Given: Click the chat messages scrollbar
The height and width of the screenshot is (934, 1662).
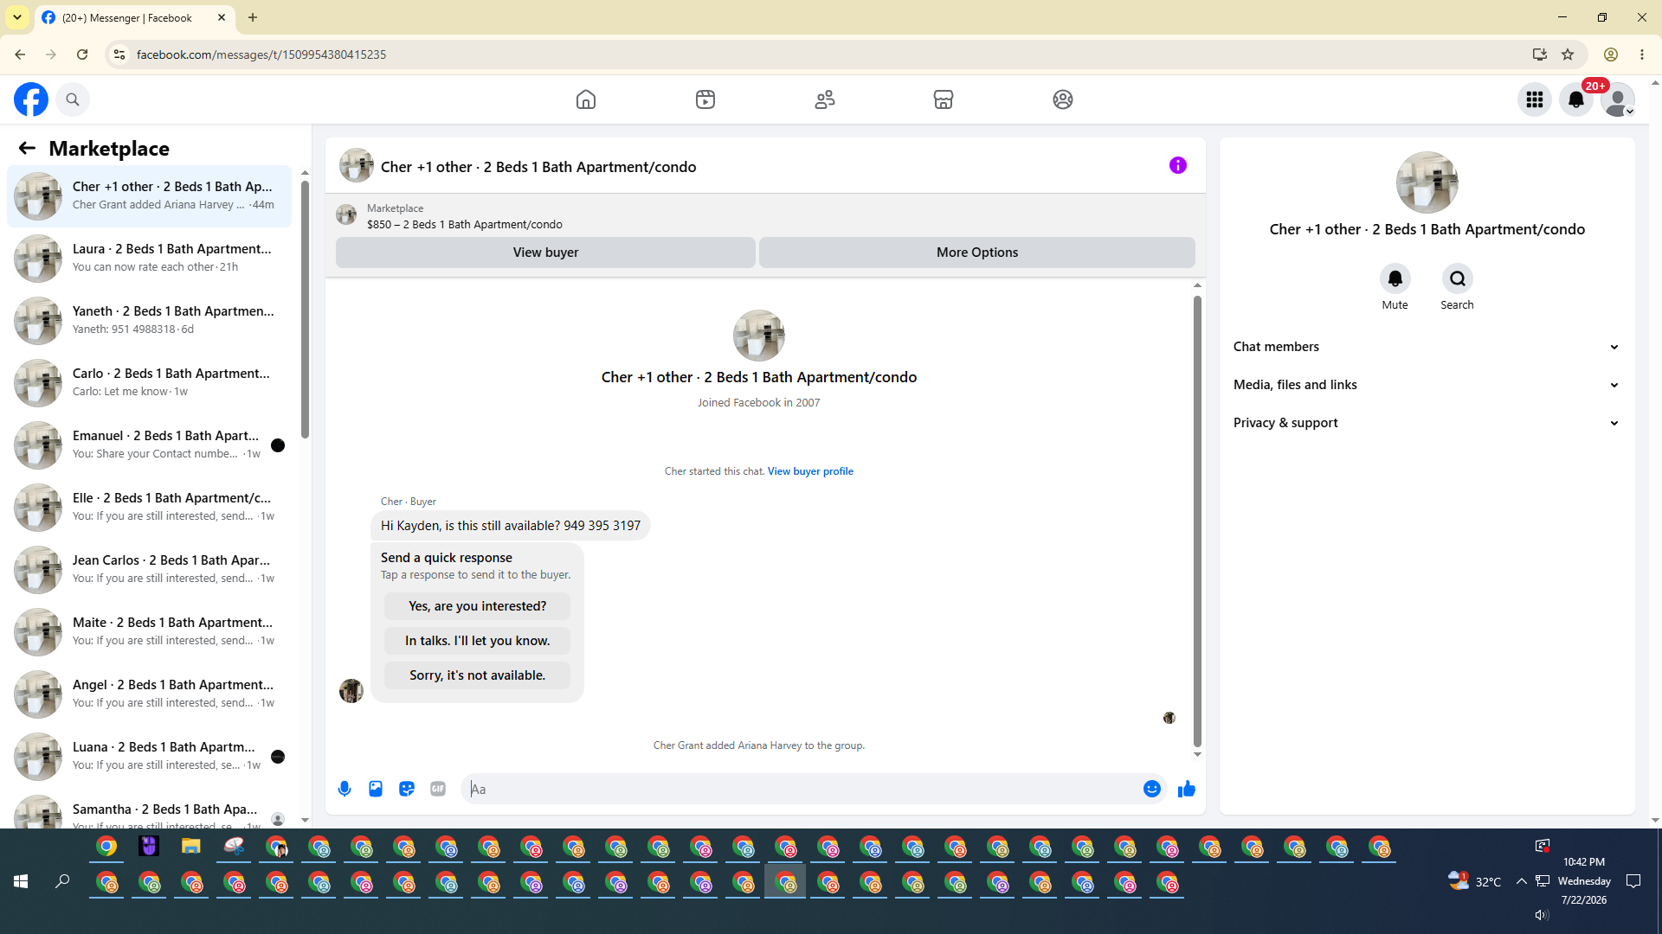Looking at the screenshot, I should [1197, 521].
